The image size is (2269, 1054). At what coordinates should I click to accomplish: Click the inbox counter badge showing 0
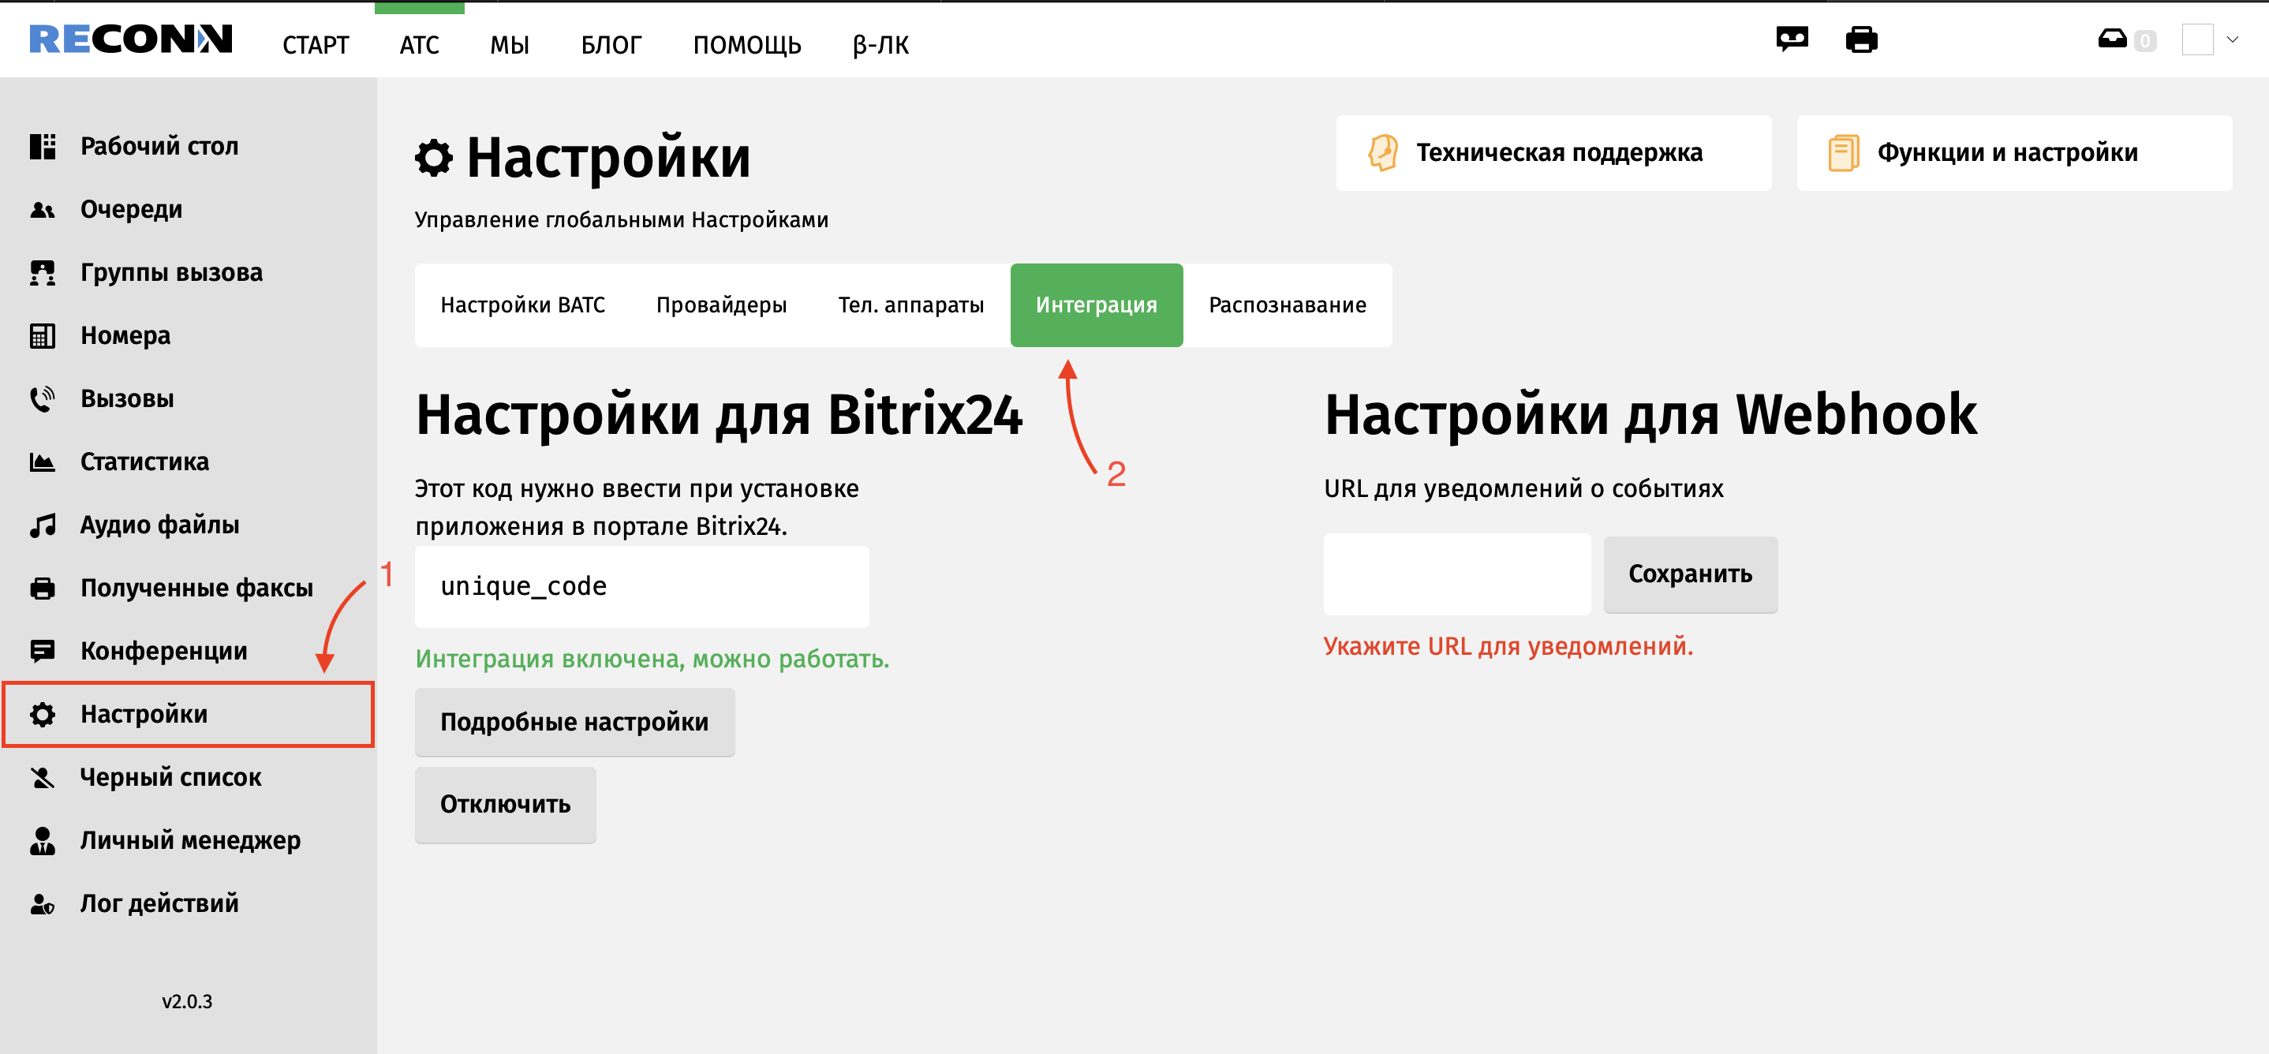2145,40
